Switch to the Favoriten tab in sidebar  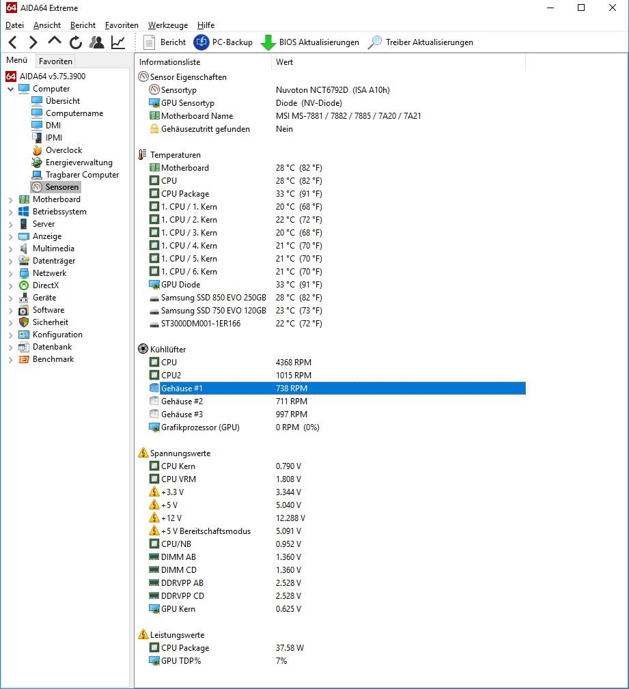pyautogui.click(x=55, y=61)
